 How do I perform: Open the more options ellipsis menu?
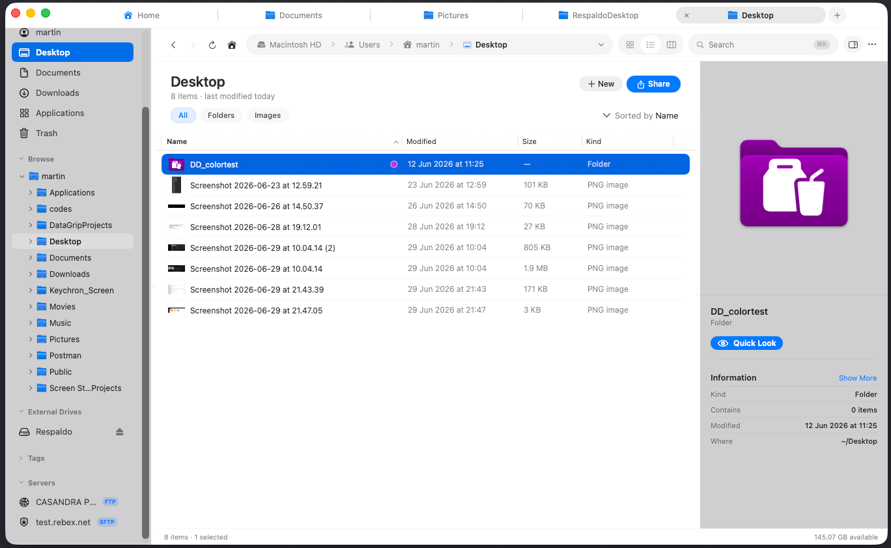(872, 45)
